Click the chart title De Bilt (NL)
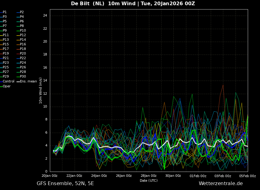This screenshot has width=260, height=190. tap(88, 3)
